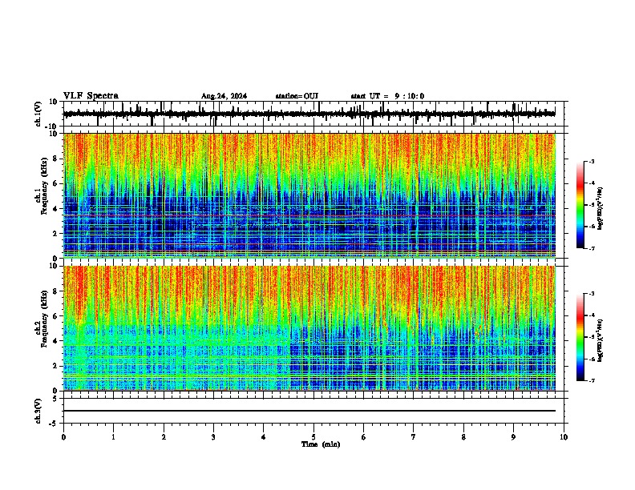Click time axis tick label "6"
635x490 pixels.
(364, 437)
